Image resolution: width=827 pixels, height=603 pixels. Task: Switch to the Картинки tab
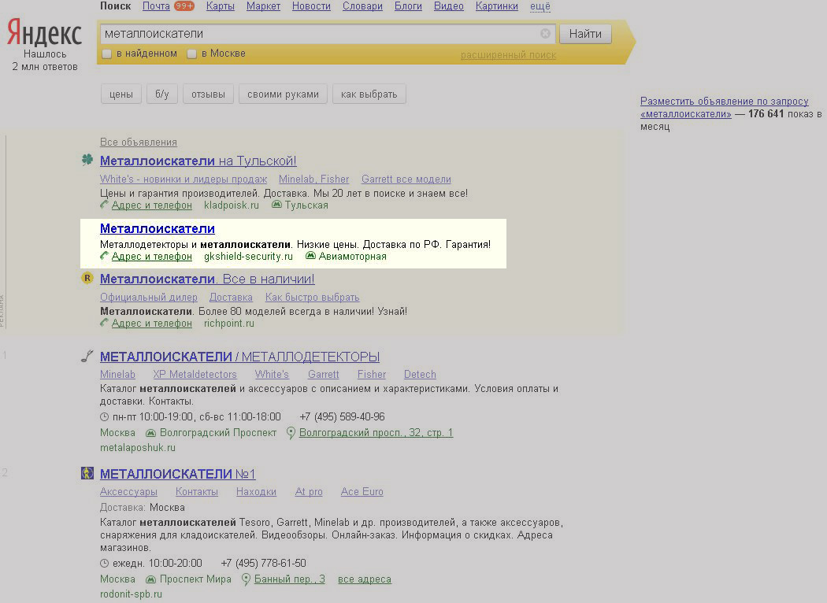pyautogui.click(x=497, y=6)
